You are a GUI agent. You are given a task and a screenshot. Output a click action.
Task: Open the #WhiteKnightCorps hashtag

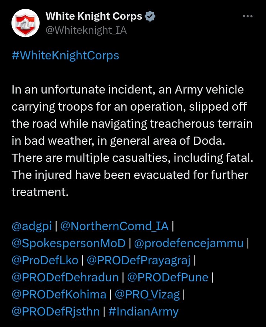pos(65,55)
